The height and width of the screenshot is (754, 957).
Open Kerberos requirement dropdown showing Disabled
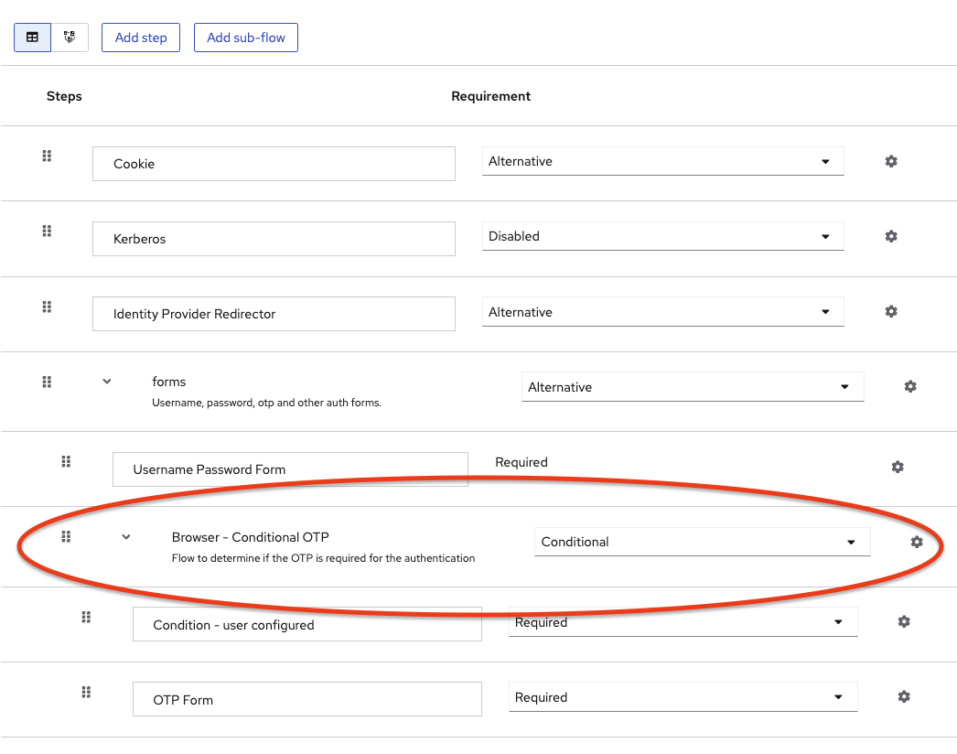point(662,236)
